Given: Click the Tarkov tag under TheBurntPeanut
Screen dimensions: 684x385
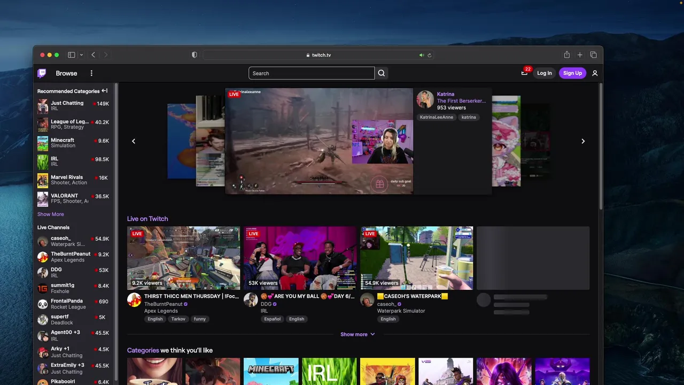Looking at the screenshot, I should pyautogui.click(x=178, y=319).
